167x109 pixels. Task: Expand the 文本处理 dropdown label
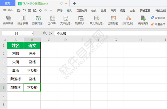tap(66, 23)
